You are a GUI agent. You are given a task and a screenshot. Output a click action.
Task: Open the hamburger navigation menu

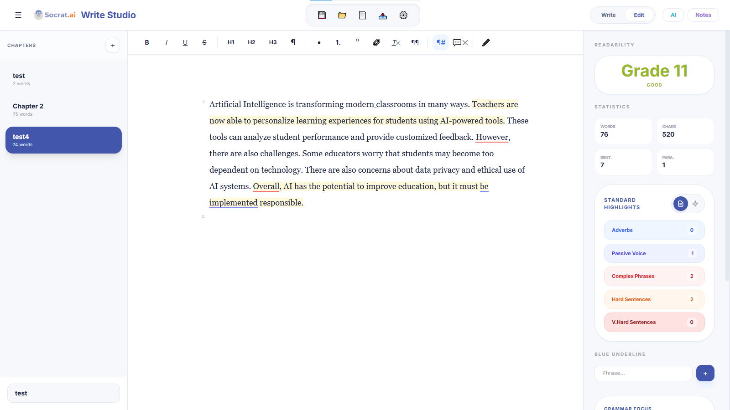pos(18,15)
